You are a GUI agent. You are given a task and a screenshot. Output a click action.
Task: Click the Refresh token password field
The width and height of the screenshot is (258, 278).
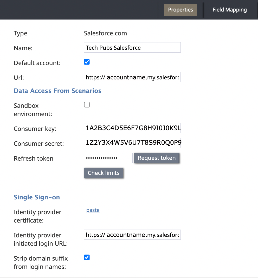(108, 158)
